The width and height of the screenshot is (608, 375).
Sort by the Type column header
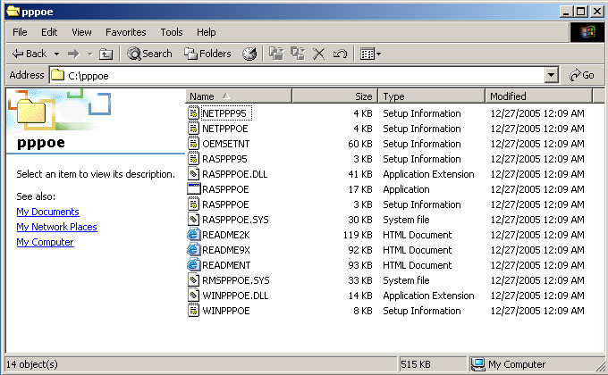(x=432, y=96)
